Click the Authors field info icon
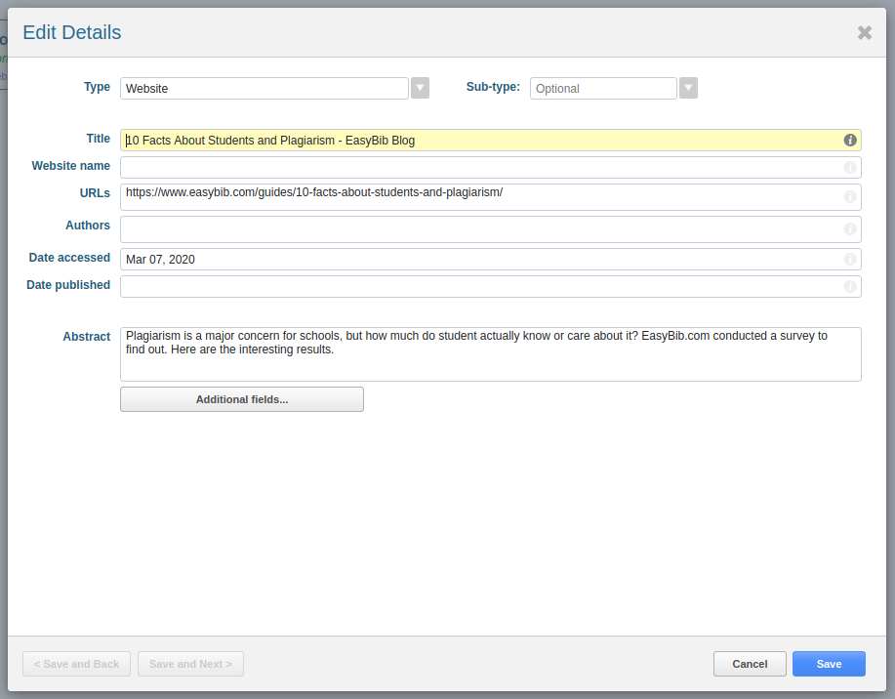Viewport: 895px width, 699px height. [850, 228]
